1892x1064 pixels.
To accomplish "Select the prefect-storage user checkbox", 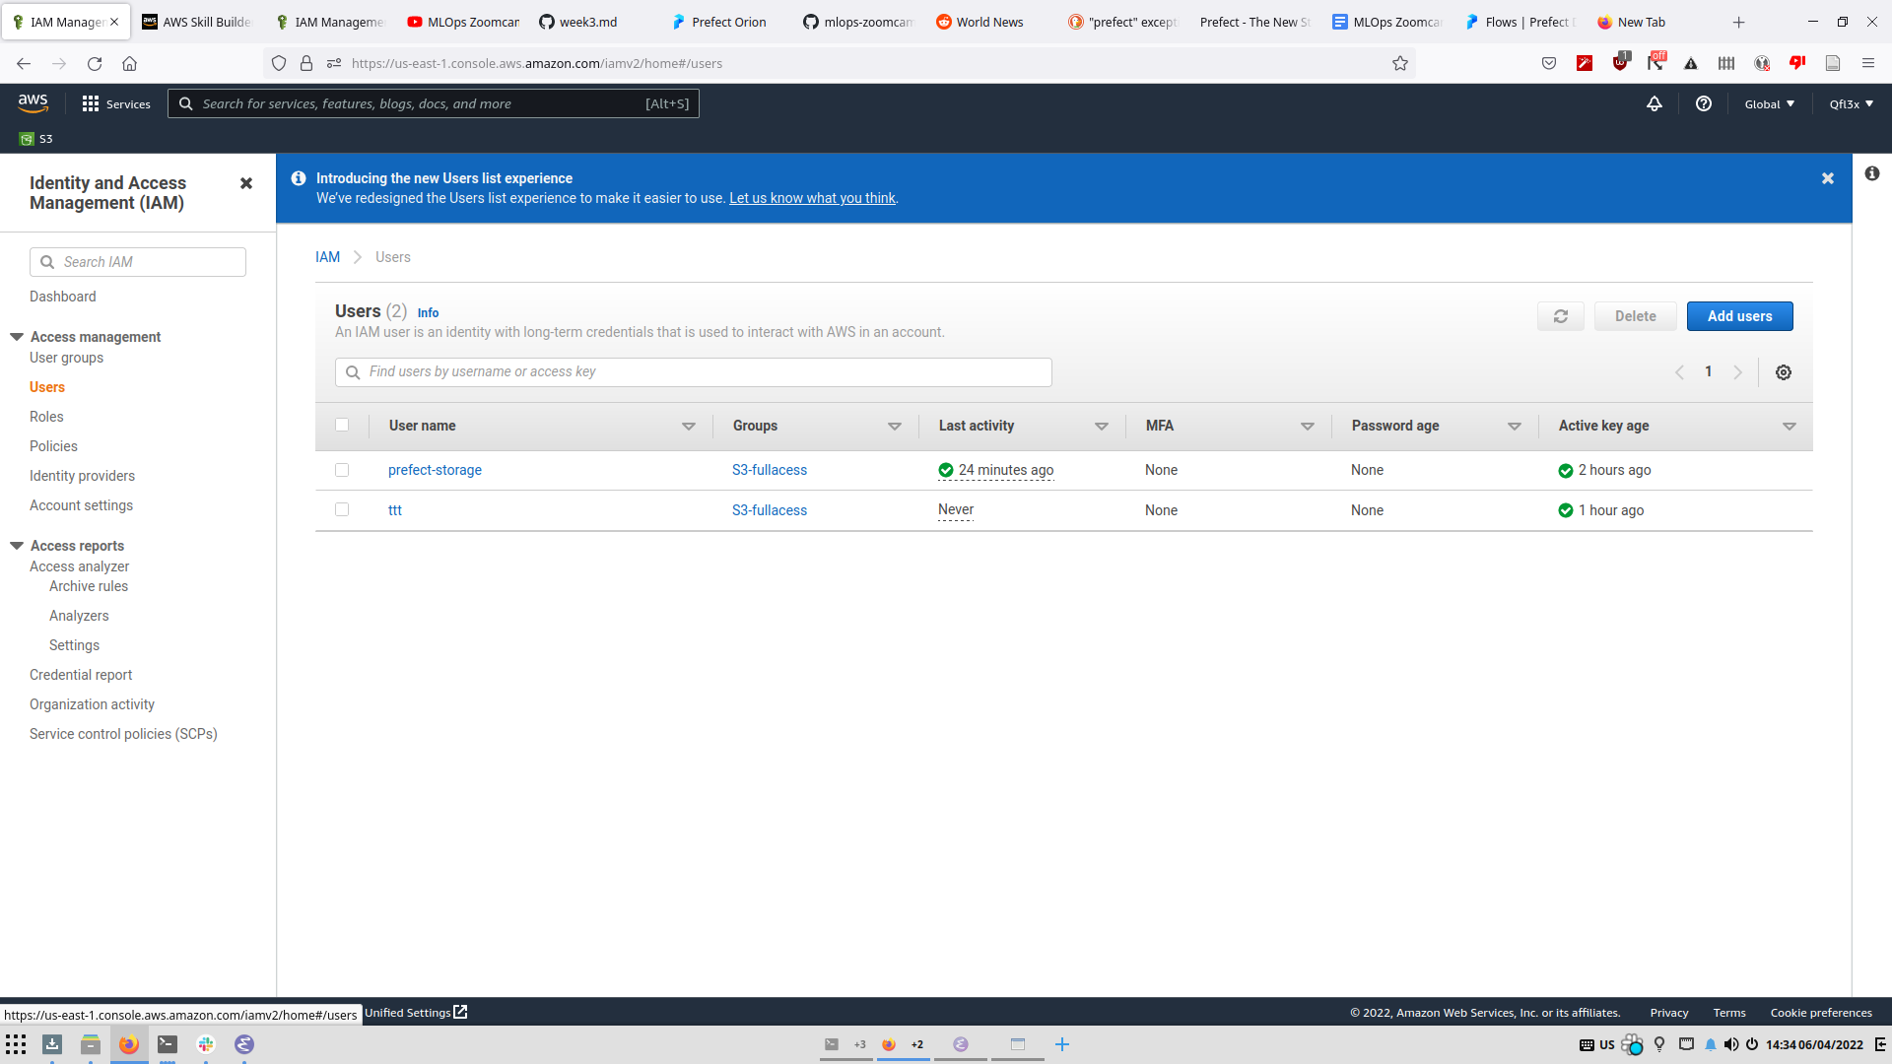I will tap(342, 470).
